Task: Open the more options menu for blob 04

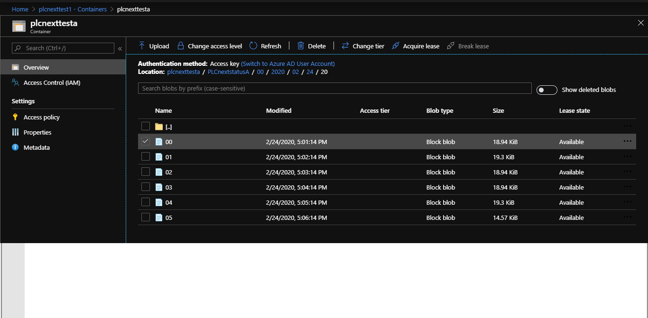Action: click(x=628, y=202)
